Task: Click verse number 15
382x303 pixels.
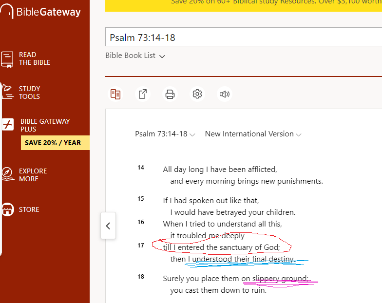Action: pos(141,199)
